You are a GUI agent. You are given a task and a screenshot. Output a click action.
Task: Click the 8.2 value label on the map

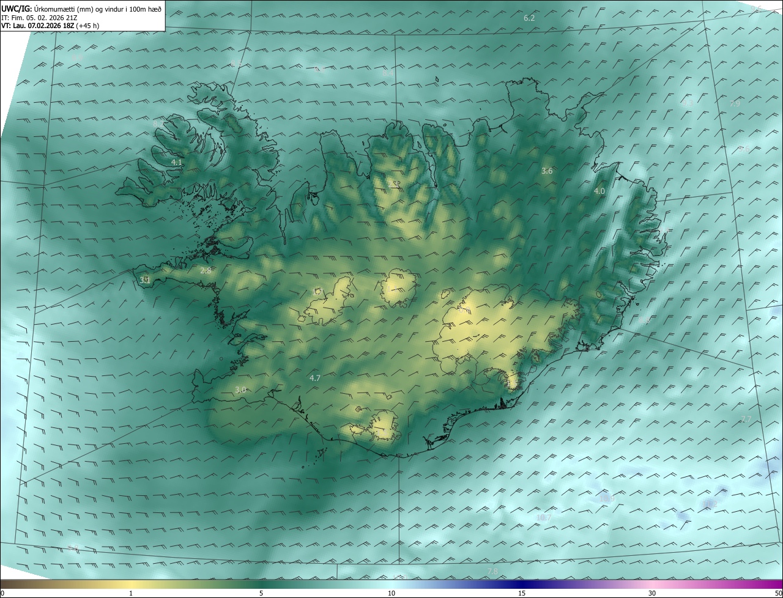coord(158,124)
